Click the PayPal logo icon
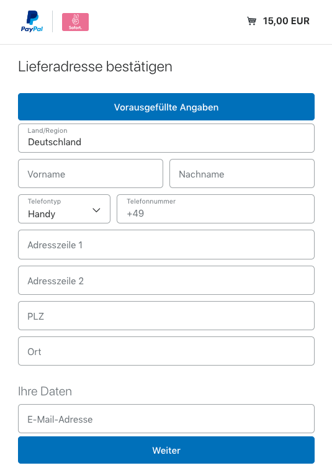Image resolution: width=332 pixels, height=468 pixels. coord(32,21)
